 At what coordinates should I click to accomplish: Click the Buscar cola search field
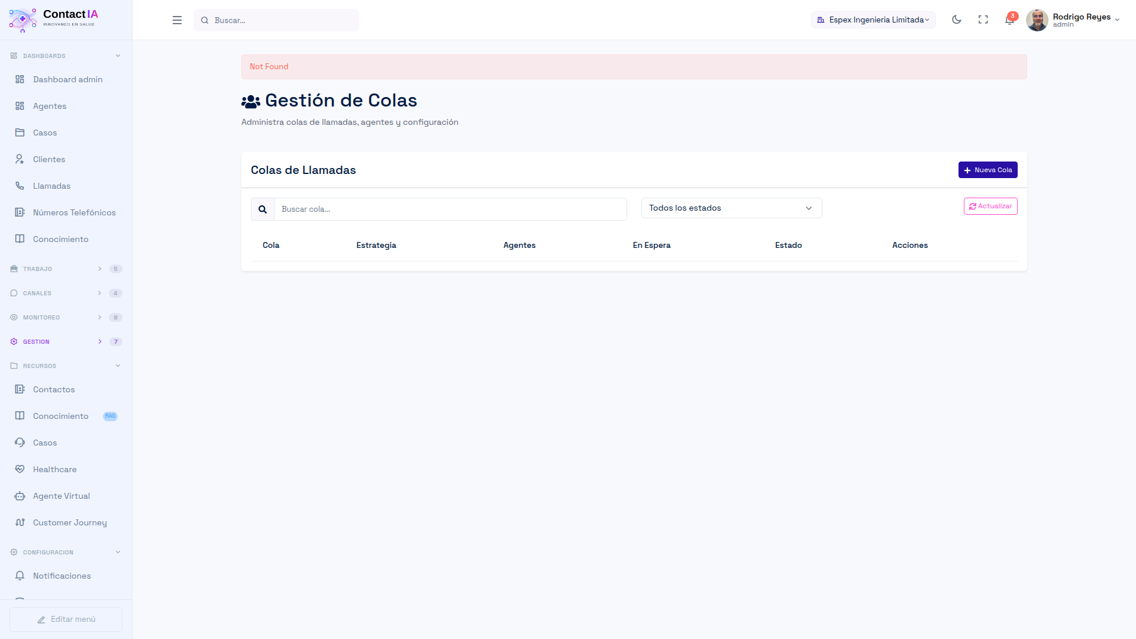point(450,209)
